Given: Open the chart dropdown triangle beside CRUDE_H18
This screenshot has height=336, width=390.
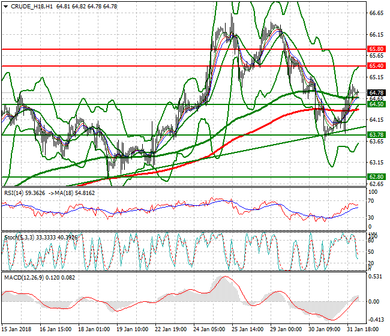Looking at the screenshot, I should tap(6, 7).
